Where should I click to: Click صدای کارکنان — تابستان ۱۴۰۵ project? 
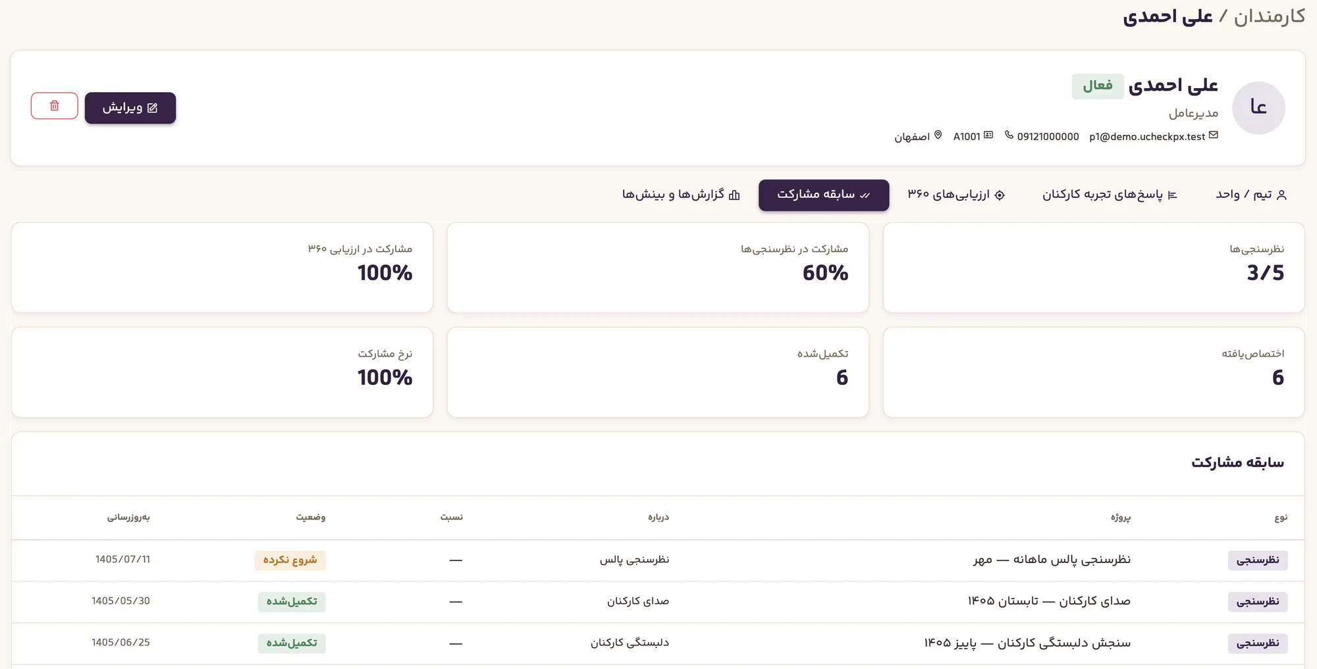click(1049, 601)
